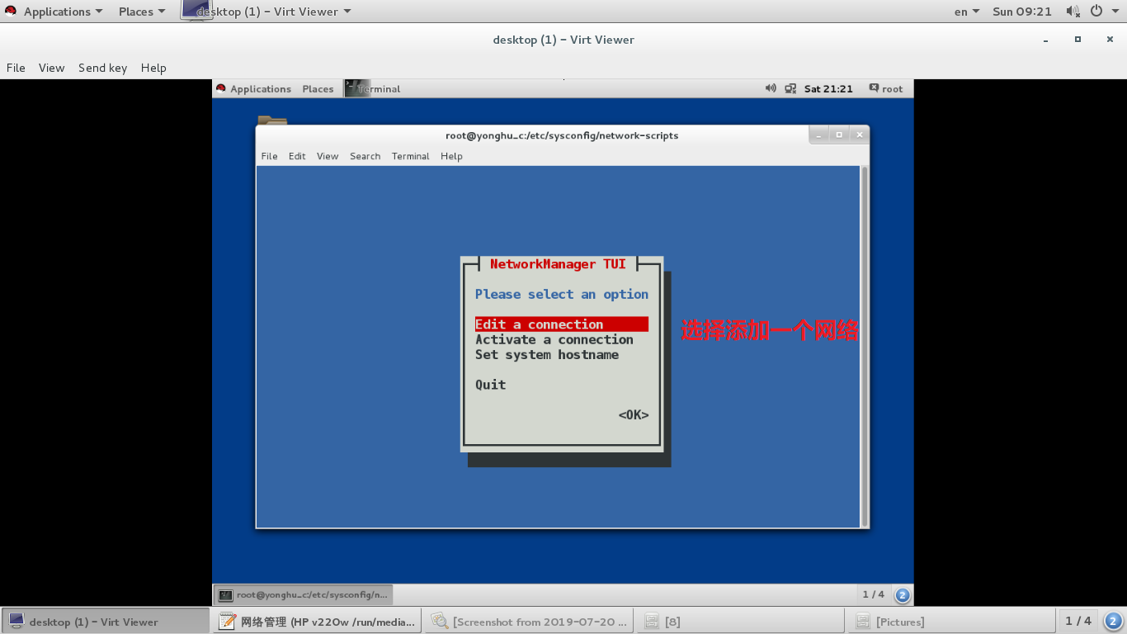Image resolution: width=1127 pixels, height=634 pixels.
Task: Open Virt Viewer Help menu
Action: [x=153, y=68]
